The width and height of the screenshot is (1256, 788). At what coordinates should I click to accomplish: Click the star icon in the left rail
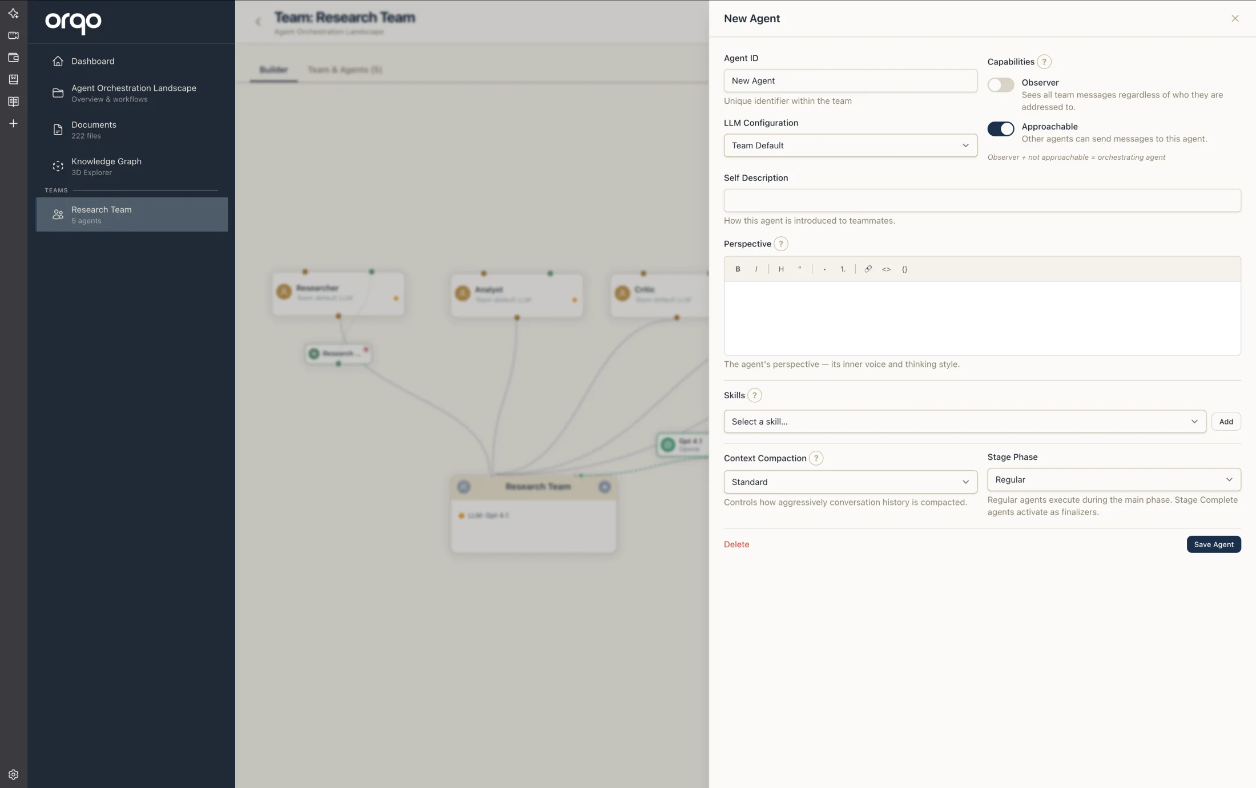pos(13,13)
